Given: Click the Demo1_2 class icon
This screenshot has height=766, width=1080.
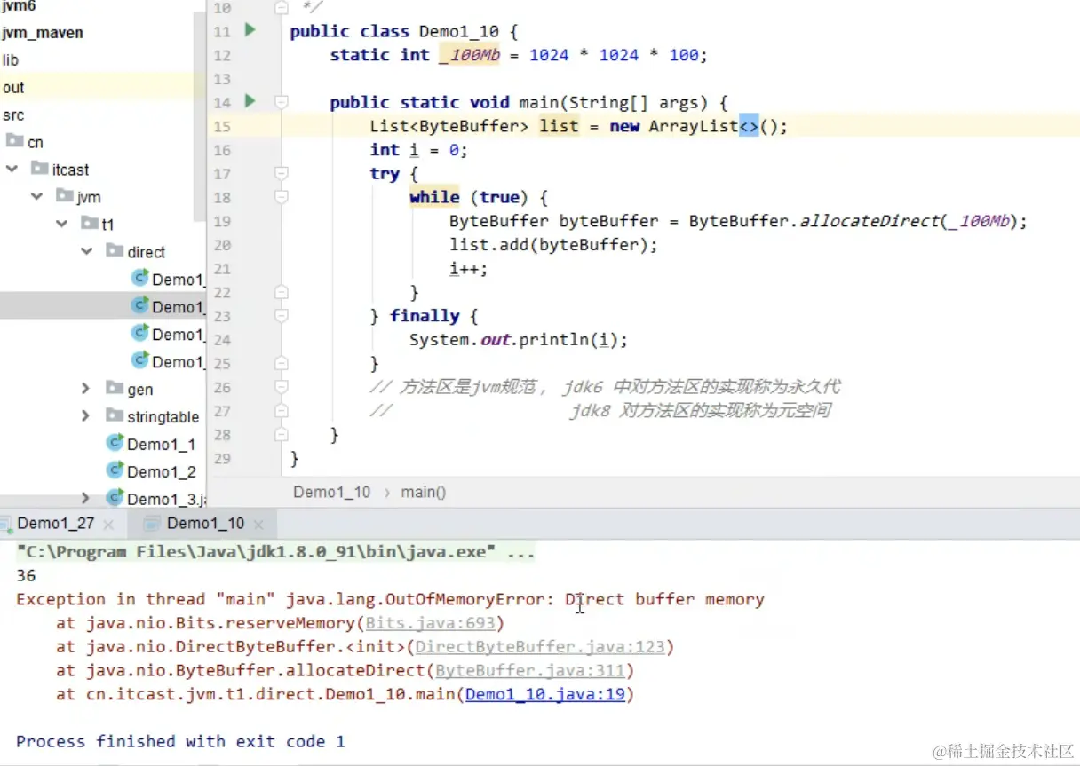Looking at the screenshot, I should click(115, 470).
